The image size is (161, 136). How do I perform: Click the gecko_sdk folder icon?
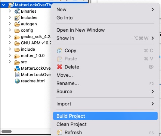click(17, 37)
